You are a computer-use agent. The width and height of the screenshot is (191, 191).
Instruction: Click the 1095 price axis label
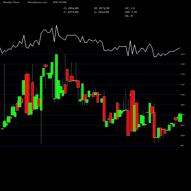[183, 105]
